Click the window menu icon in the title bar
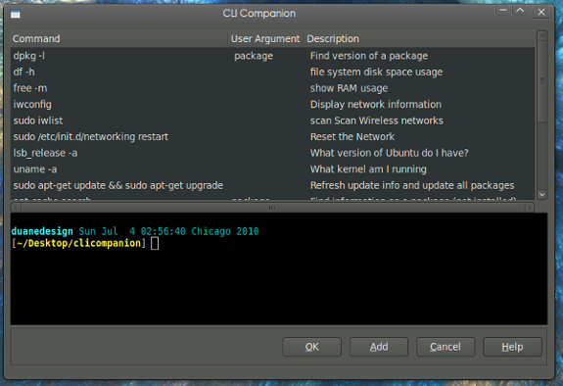 tap(16, 14)
